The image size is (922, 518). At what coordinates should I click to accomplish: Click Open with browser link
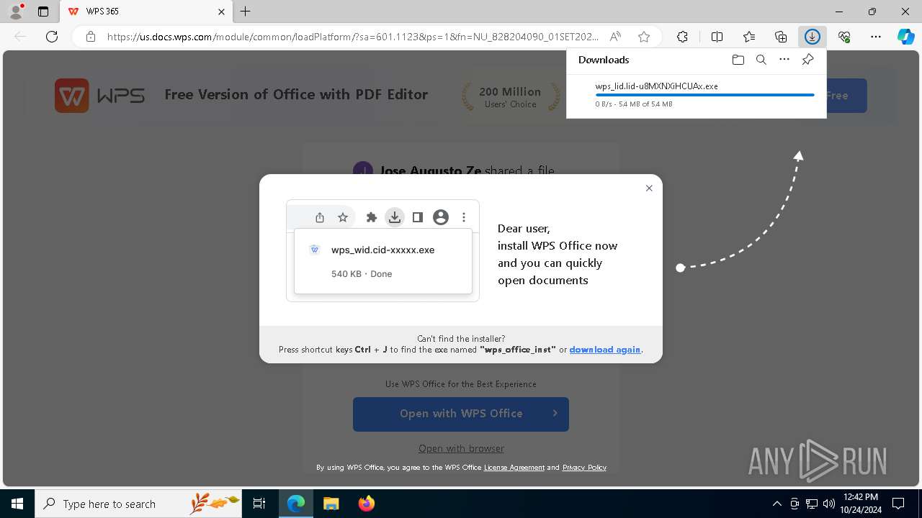[x=461, y=448]
